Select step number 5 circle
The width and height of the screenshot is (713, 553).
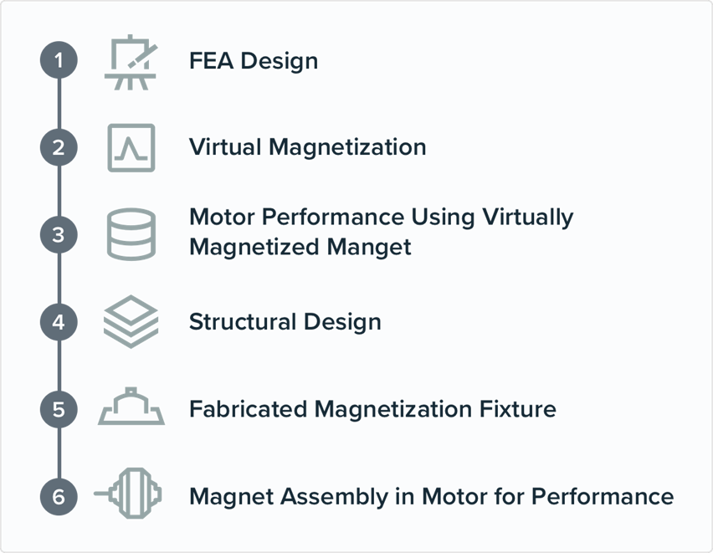59,409
